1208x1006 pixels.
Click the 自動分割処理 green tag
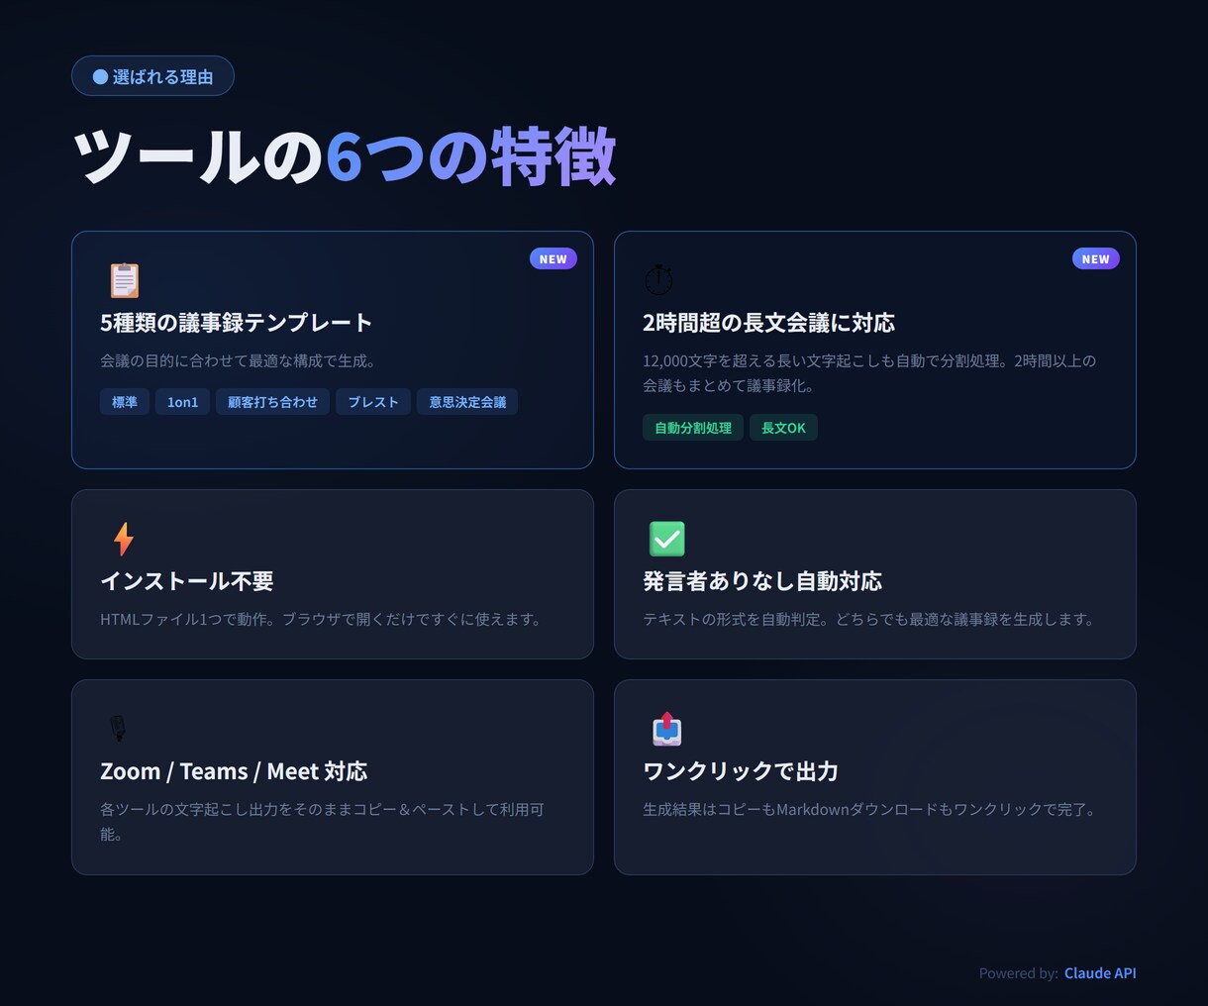click(x=693, y=428)
